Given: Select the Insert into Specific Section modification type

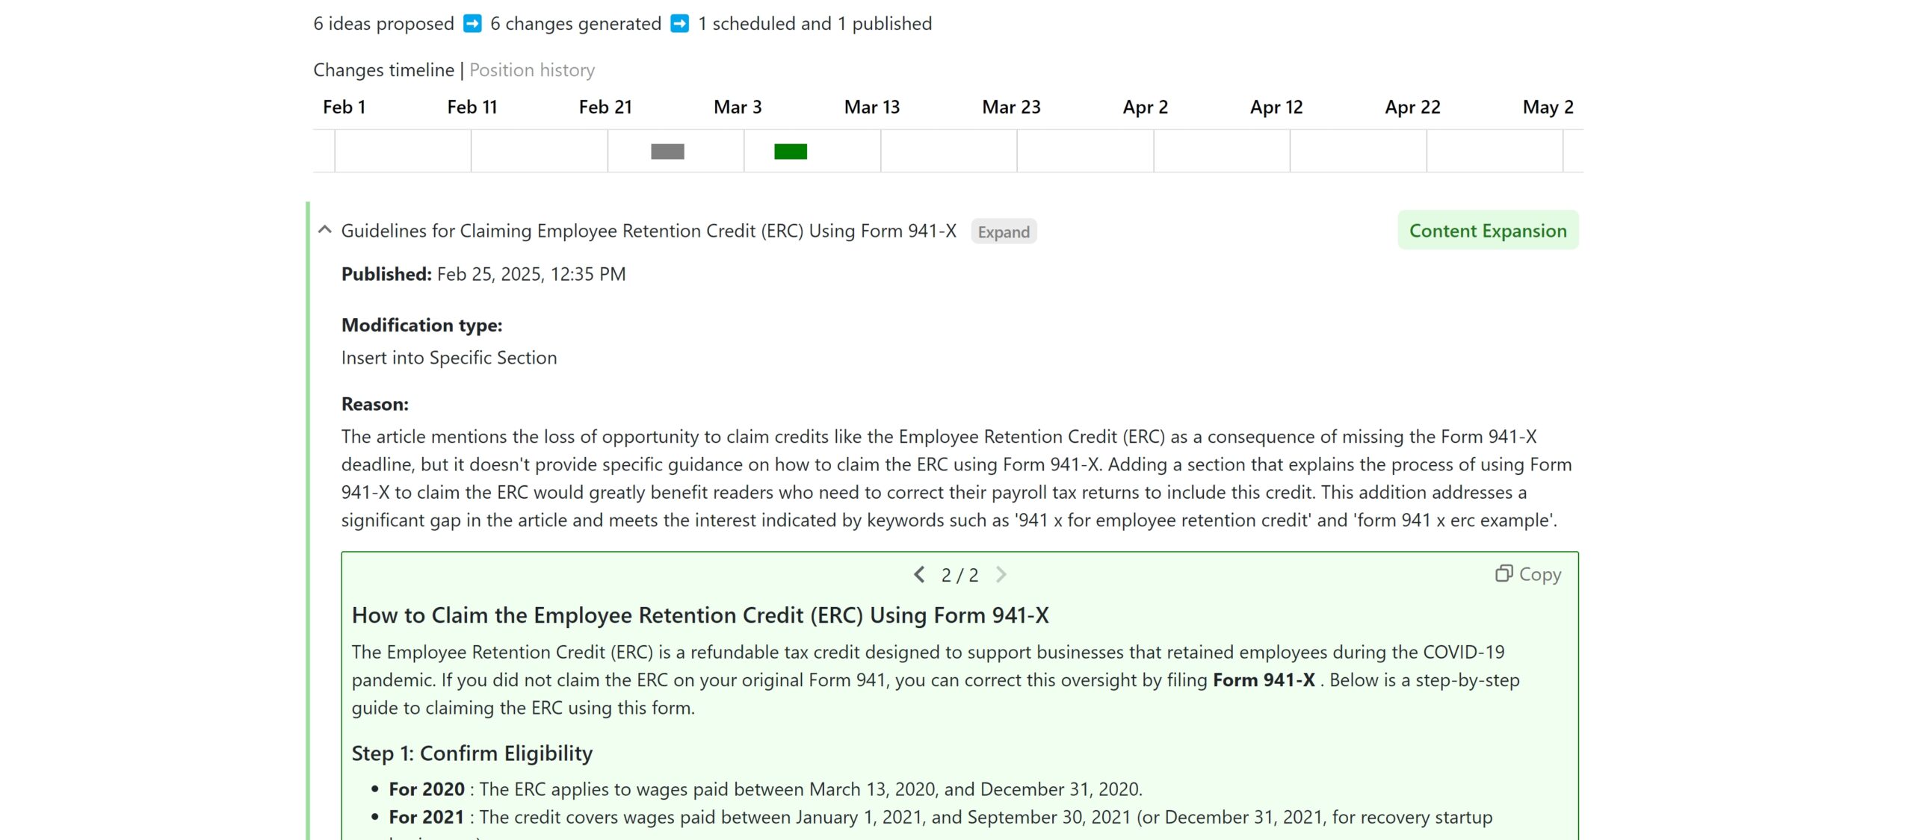Looking at the screenshot, I should pyautogui.click(x=449, y=357).
